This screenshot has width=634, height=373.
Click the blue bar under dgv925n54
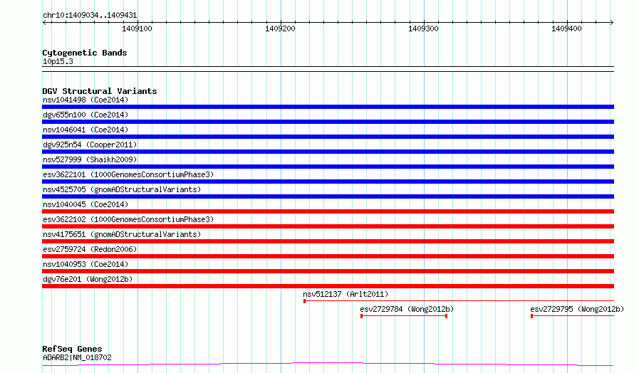click(x=328, y=152)
